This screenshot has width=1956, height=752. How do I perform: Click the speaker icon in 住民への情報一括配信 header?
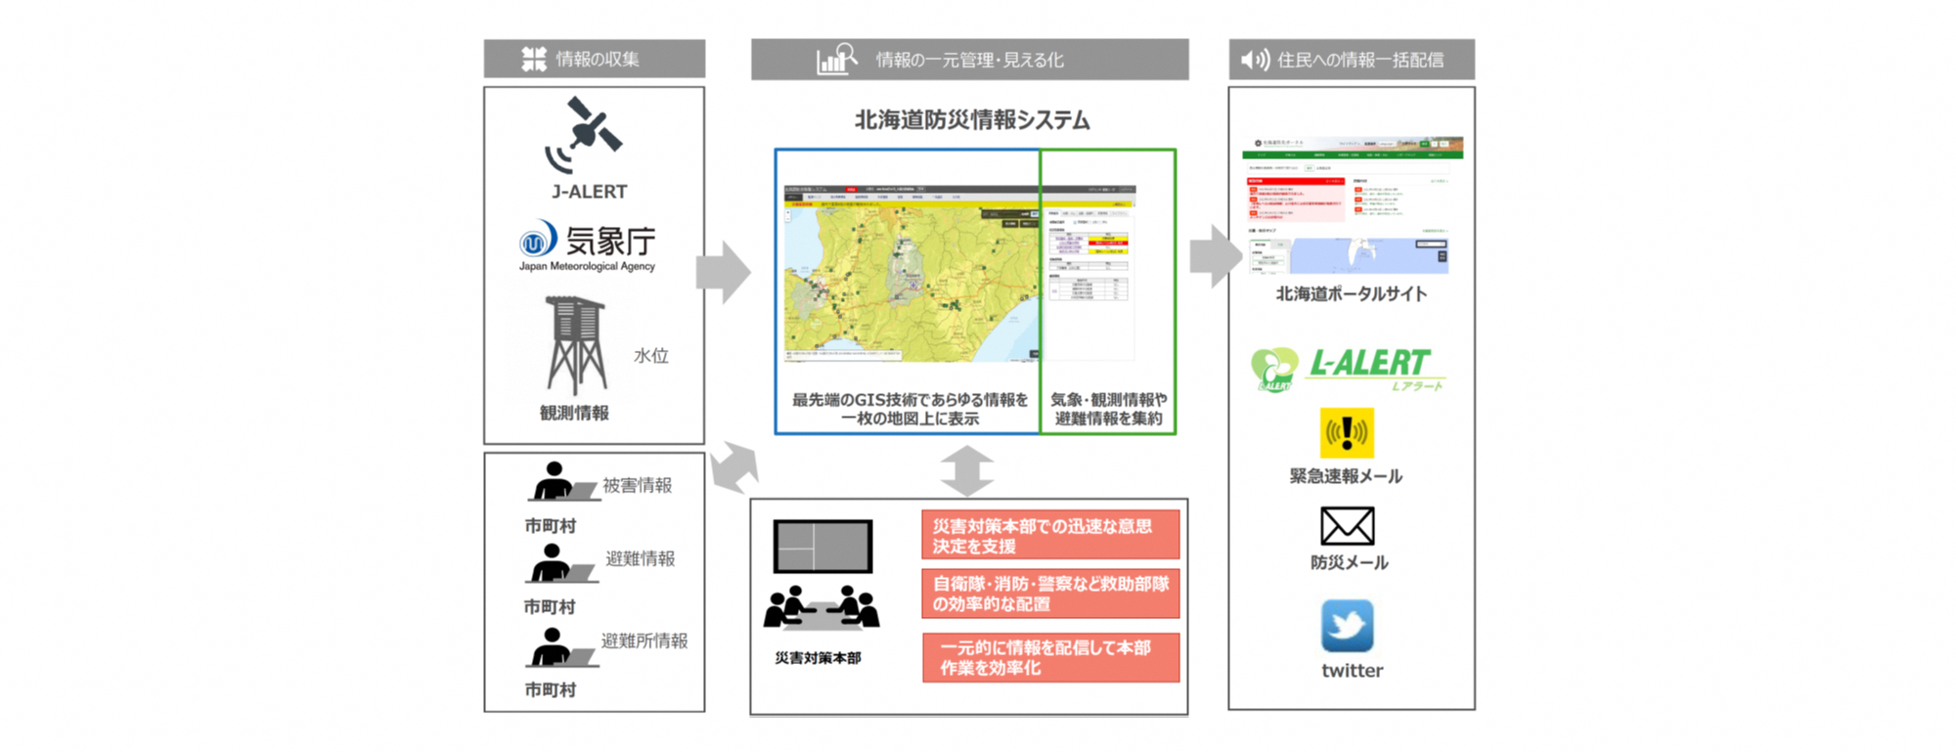[1255, 60]
